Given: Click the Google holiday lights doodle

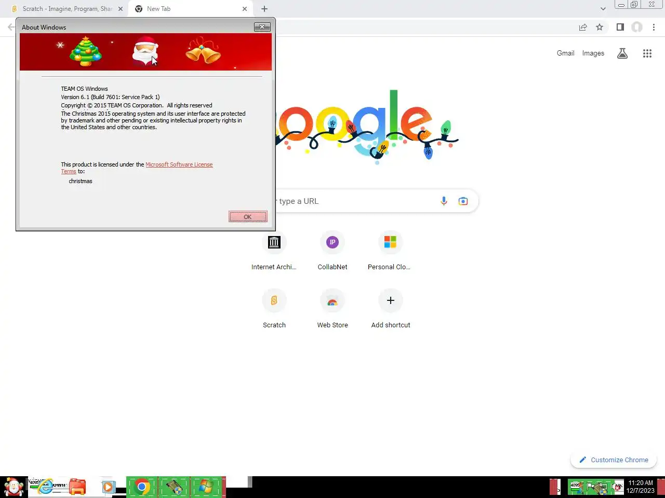Looking at the screenshot, I should pos(367,127).
